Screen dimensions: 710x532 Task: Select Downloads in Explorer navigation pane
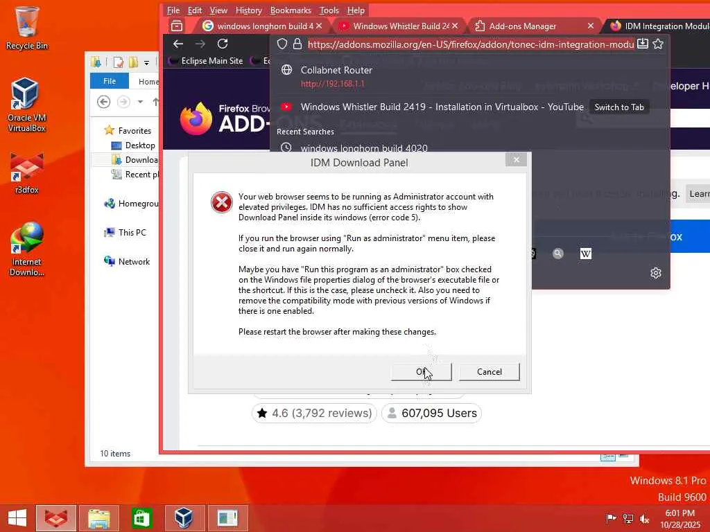[x=135, y=160]
